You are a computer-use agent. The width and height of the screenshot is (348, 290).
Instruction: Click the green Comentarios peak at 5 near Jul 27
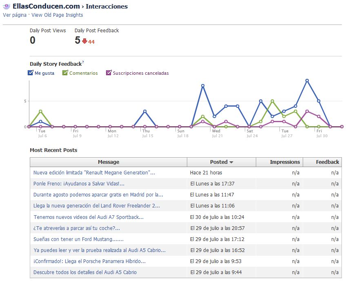(272, 101)
